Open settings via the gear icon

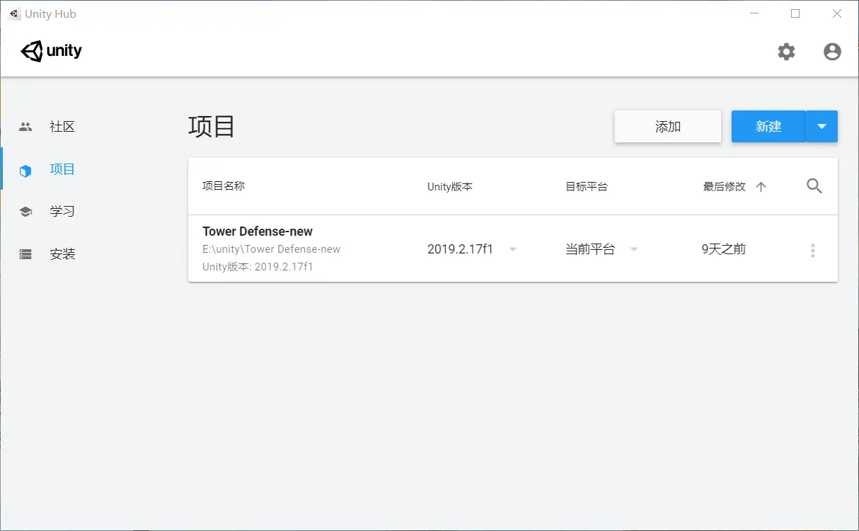click(x=786, y=52)
